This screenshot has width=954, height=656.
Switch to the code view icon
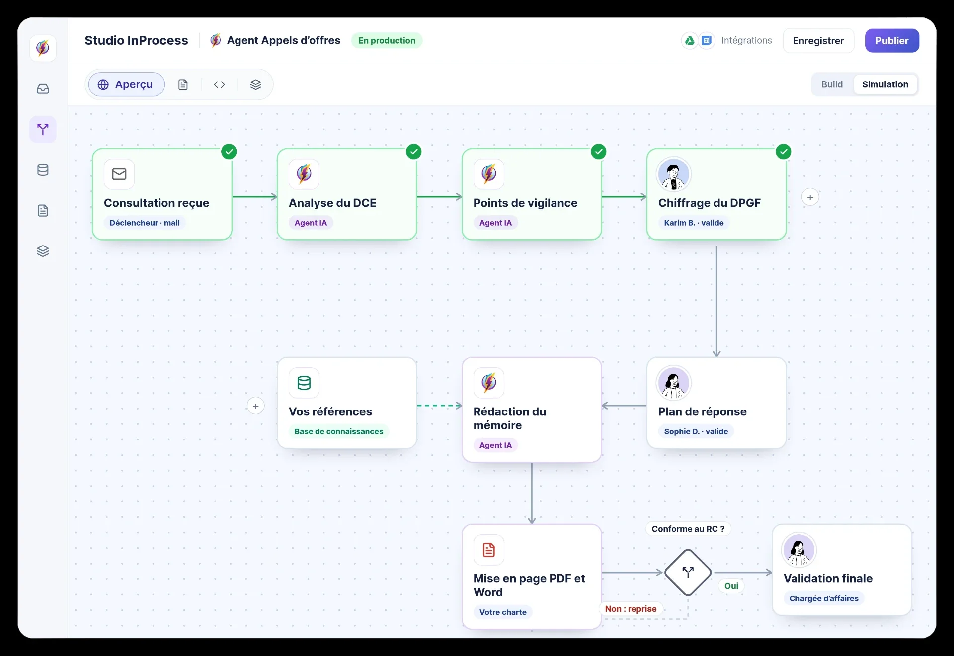[219, 84]
